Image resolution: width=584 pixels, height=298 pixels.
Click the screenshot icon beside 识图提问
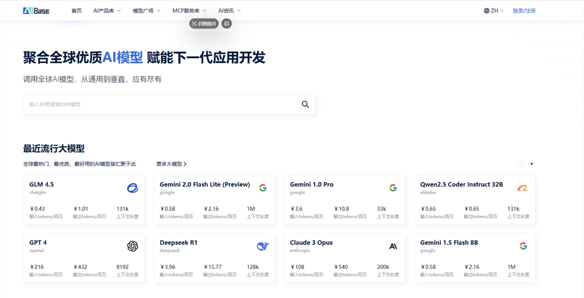coord(227,24)
